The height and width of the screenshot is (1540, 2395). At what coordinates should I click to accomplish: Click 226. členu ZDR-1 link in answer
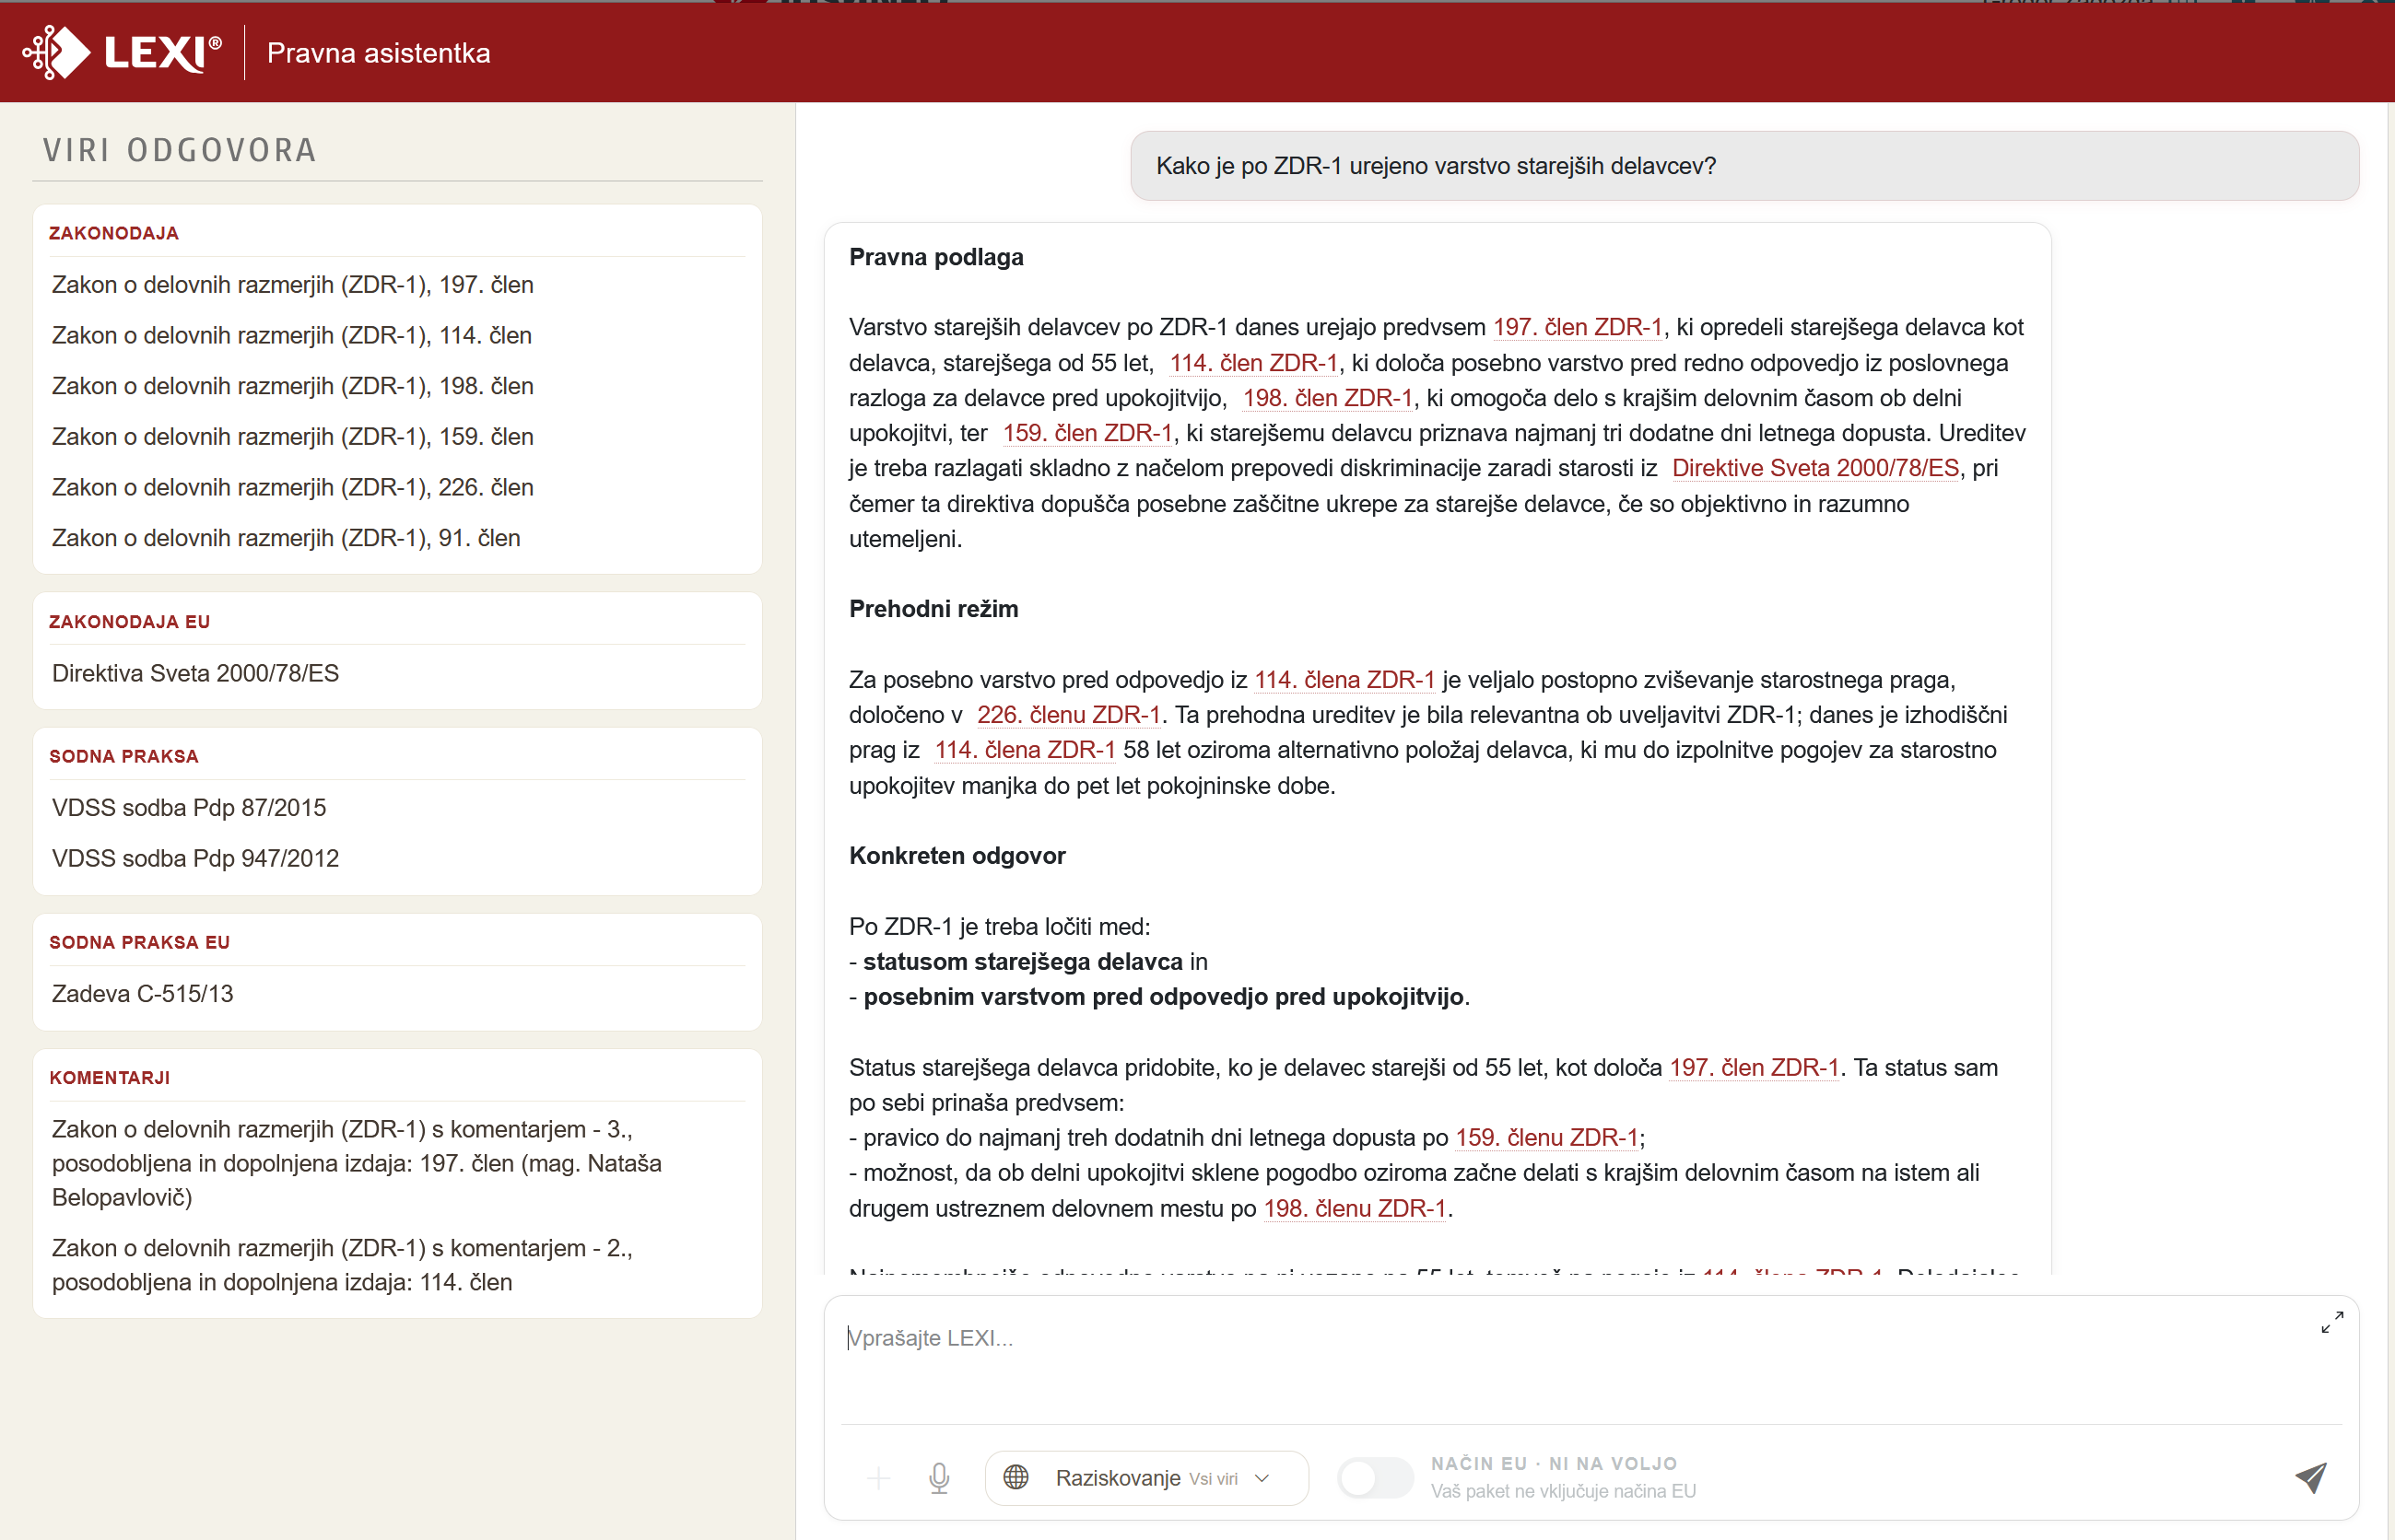click(x=1068, y=715)
